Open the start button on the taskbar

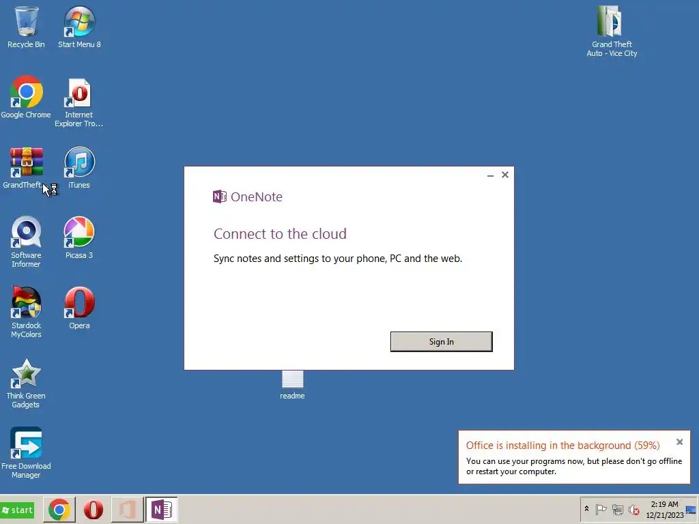pyautogui.click(x=18, y=510)
